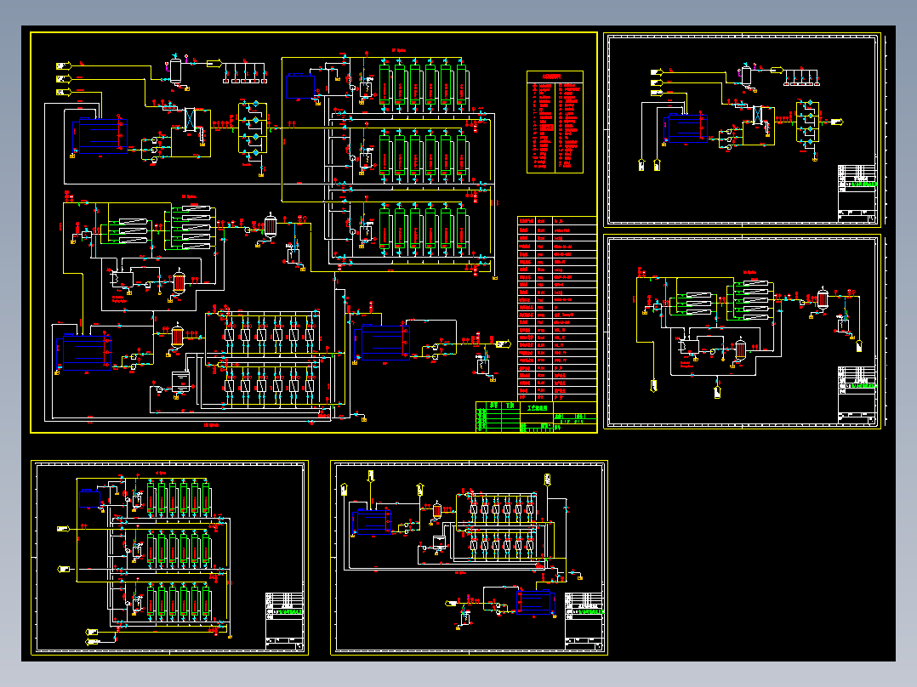The width and height of the screenshot is (917, 687).
Task: Click the crossed exchanger box on main sheet
Action: [x=190, y=119]
